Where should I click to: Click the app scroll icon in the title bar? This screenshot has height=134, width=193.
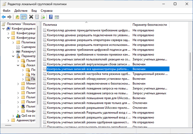(4, 4)
